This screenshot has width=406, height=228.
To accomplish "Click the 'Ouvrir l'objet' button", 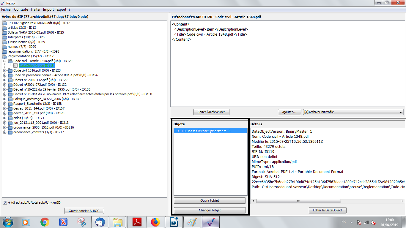I will 210,200.
